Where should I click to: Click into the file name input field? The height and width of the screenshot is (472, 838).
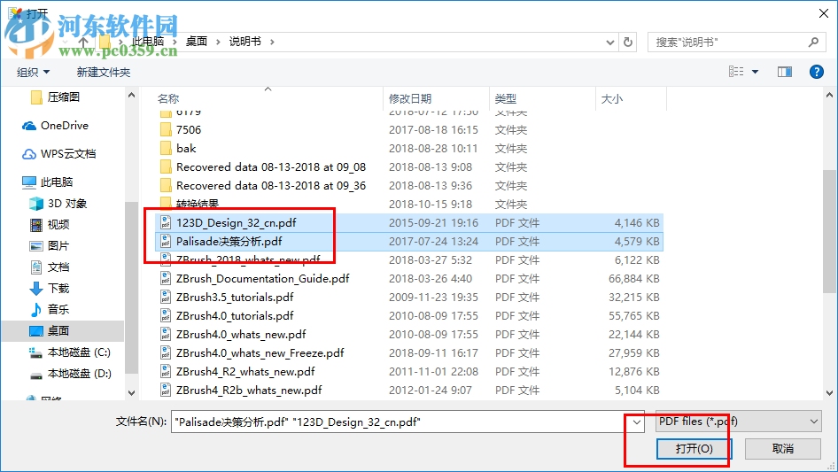point(400,422)
